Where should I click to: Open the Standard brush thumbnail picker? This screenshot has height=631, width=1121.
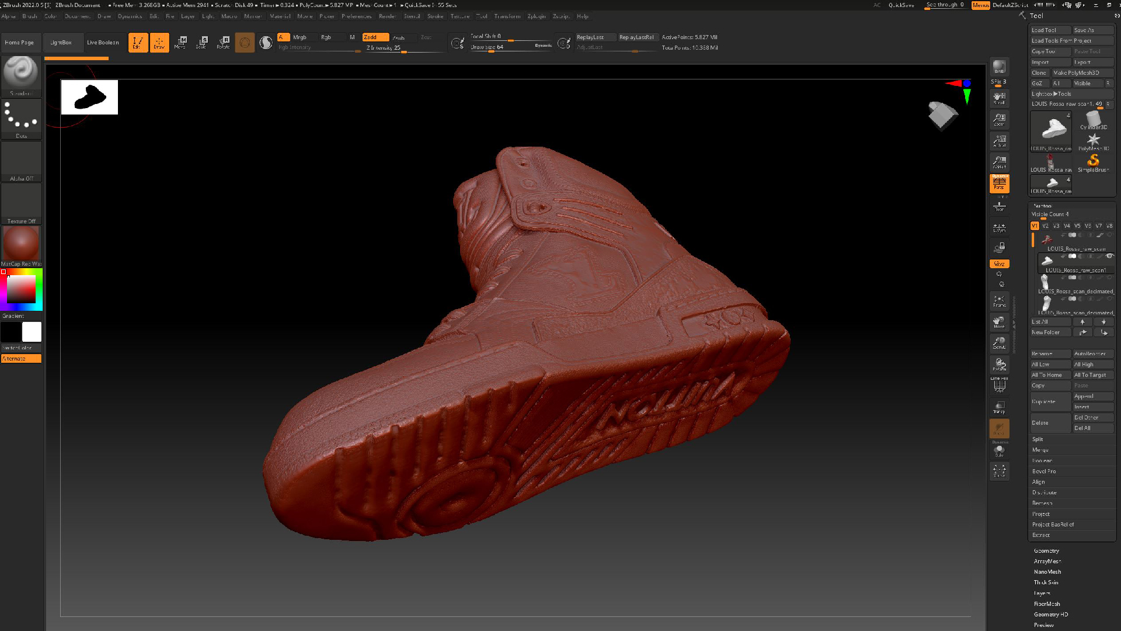click(21, 76)
